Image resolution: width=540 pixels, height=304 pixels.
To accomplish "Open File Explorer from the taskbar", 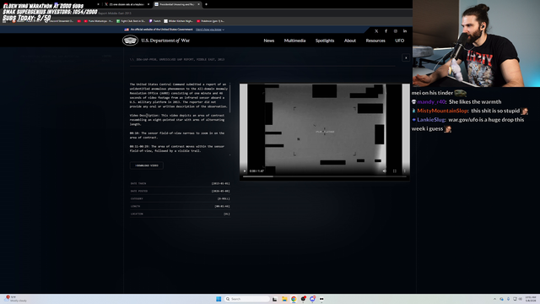I will [284, 299].
